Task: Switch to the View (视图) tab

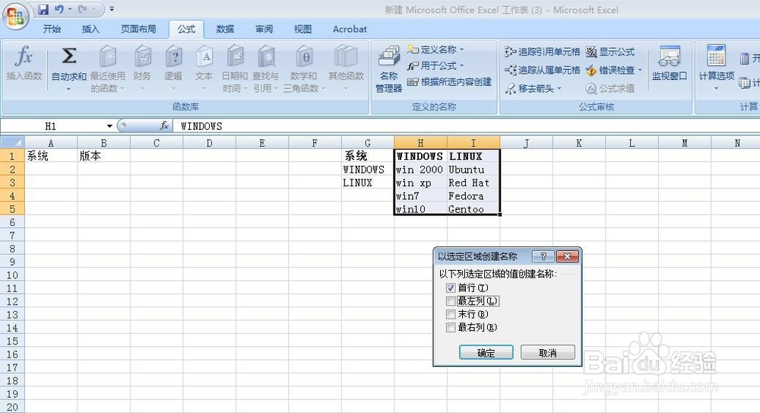Action: pos(302,29)
